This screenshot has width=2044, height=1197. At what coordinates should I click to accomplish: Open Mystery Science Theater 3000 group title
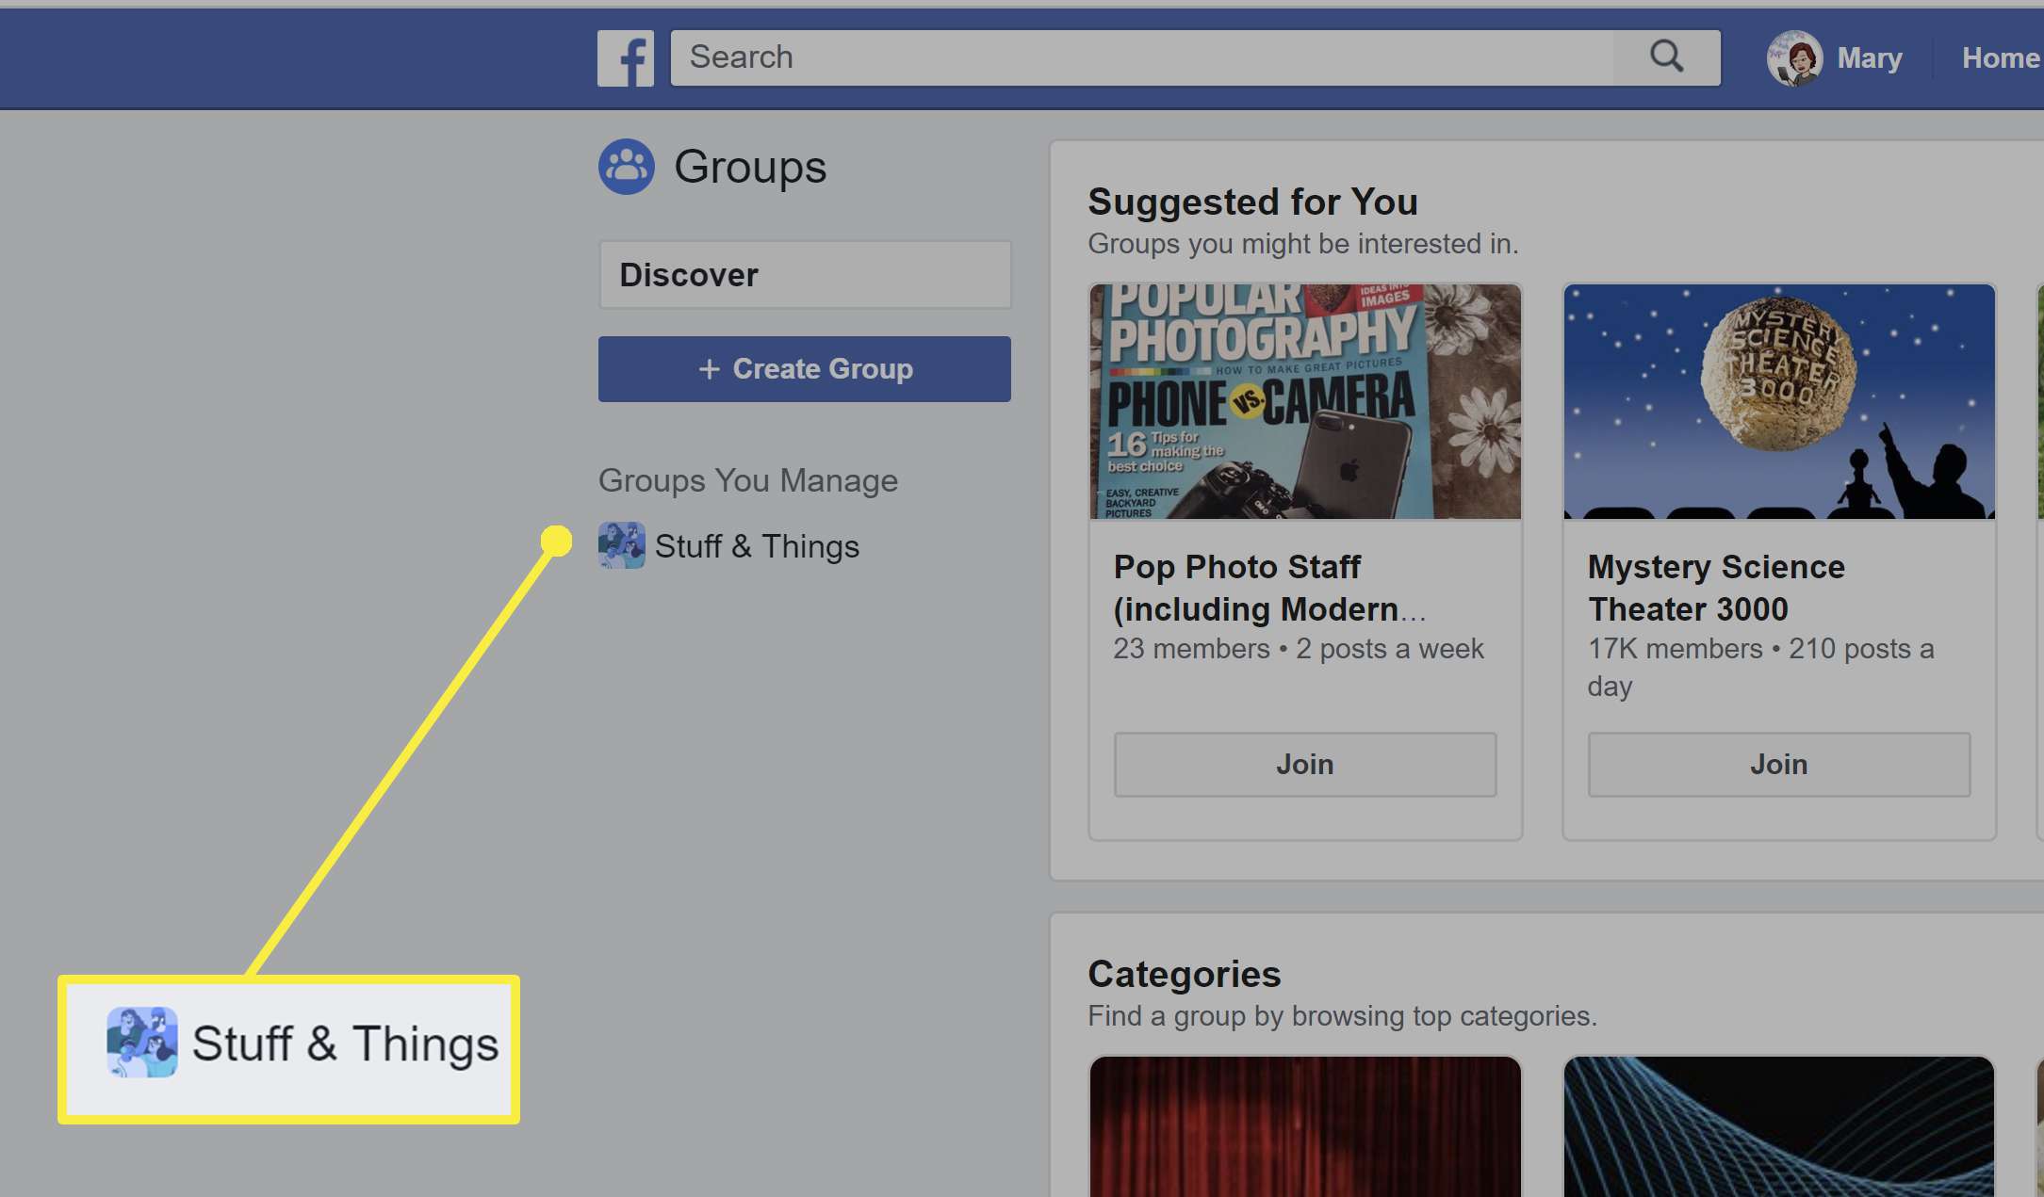[x=1716, y=588]
